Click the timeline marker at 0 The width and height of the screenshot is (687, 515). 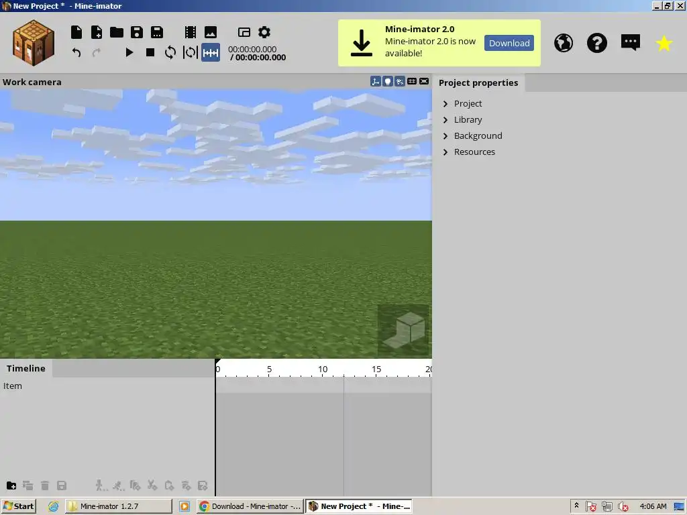pos(218,369)
